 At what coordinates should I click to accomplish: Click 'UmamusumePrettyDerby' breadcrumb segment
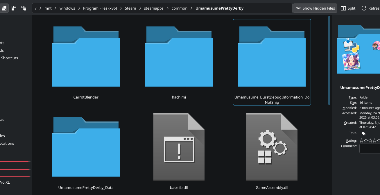tap(219, 8)
